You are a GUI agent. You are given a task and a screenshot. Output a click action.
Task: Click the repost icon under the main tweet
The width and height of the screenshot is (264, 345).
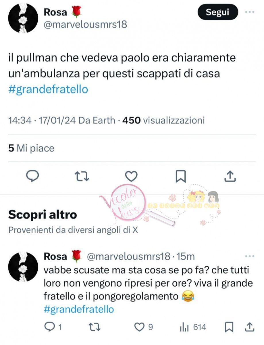tap(82, 176)
